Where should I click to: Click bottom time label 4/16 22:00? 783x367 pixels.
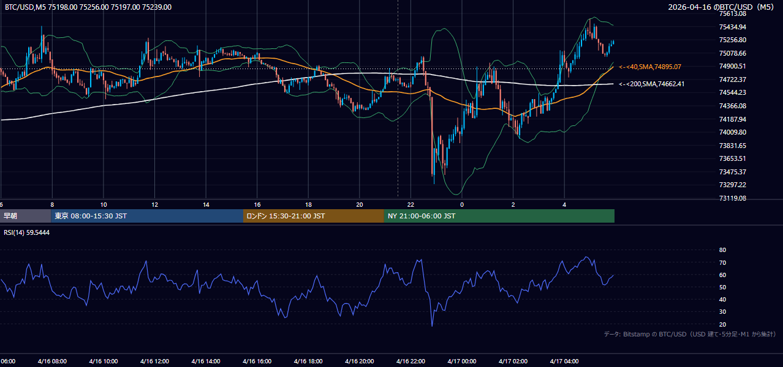pos(410,361)
